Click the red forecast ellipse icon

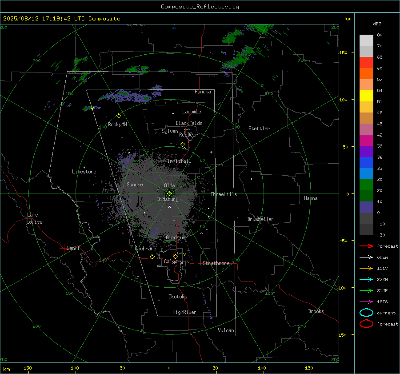tap(366, 324)
